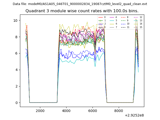Click the y-axis tick label 10
Viewport: 160px width, 120px height.
[15, 20]
